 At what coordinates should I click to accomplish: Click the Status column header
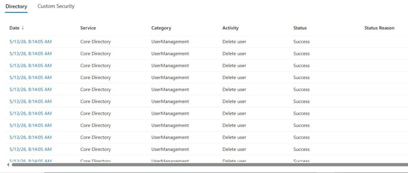(x=300, y=28)
